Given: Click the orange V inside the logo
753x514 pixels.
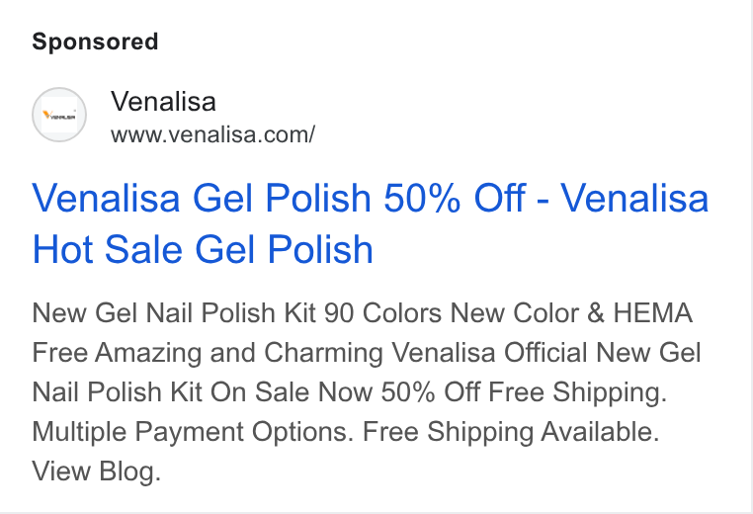Looking at the screenshot, I should (x=46, y=115).
